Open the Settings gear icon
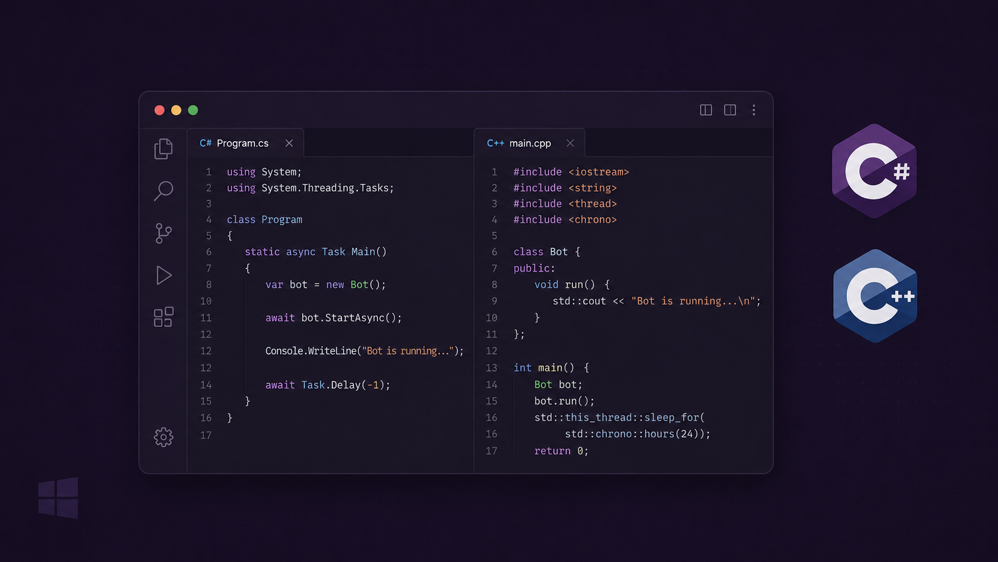 coord(164,437)
